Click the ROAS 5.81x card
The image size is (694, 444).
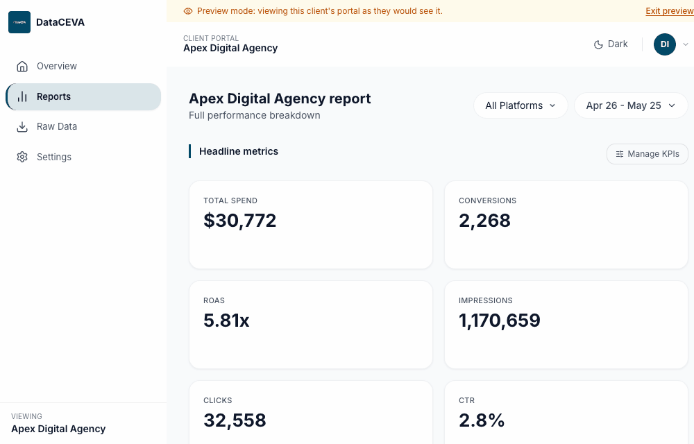pos(311,325)
